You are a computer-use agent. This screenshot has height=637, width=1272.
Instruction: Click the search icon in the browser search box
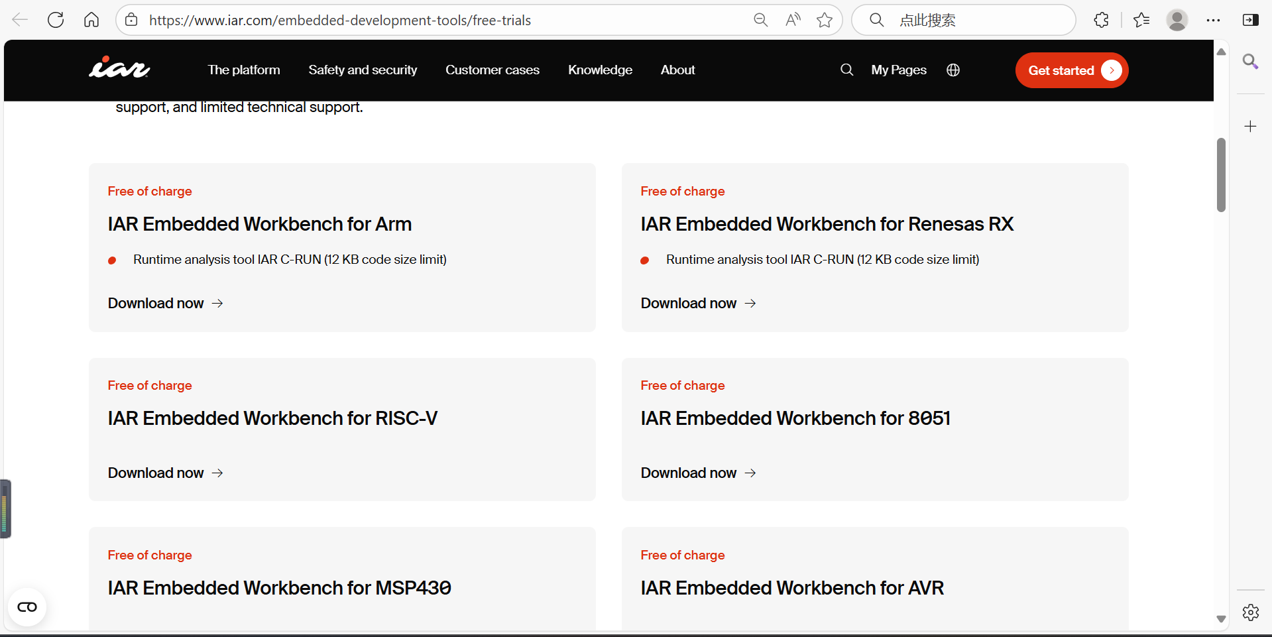click(x=876, y=20)
